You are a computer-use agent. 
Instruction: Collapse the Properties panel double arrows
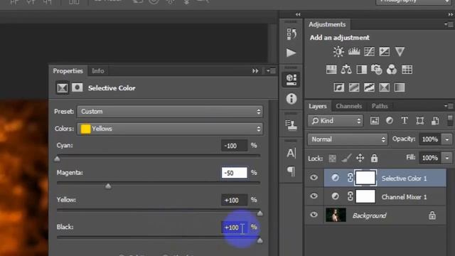coord(255,71)
